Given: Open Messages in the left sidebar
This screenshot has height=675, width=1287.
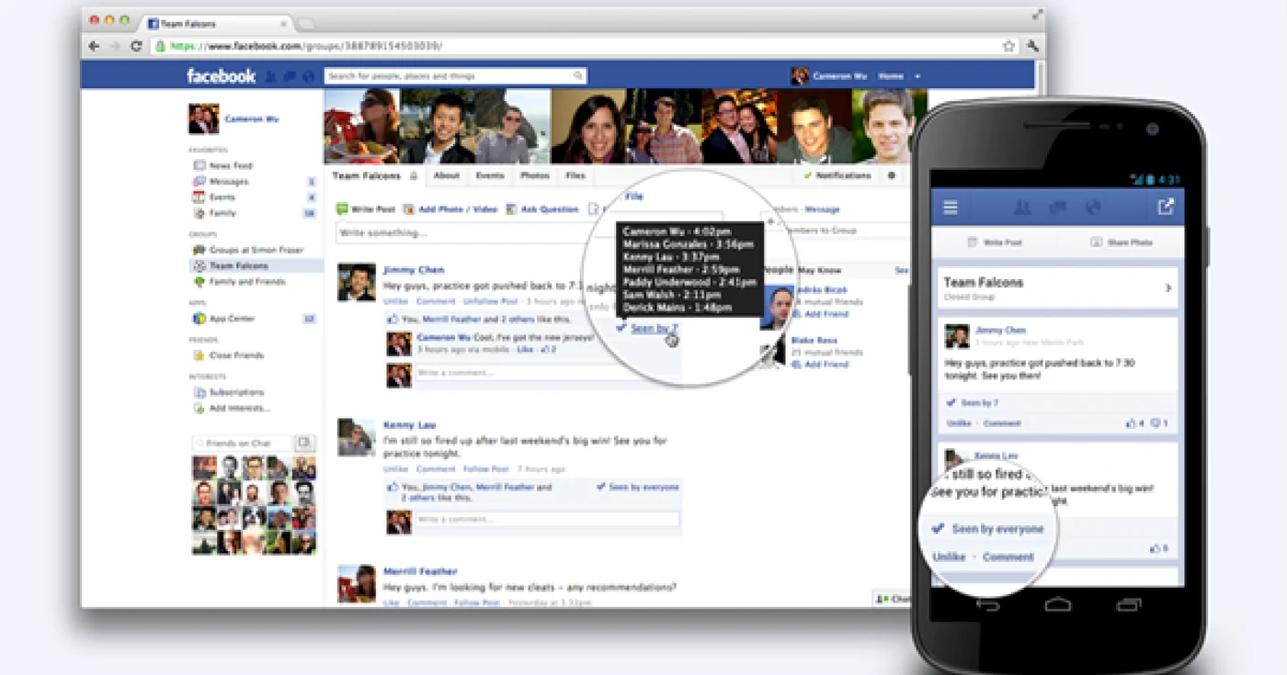Looking at the screenshot, I should point(229,182).
